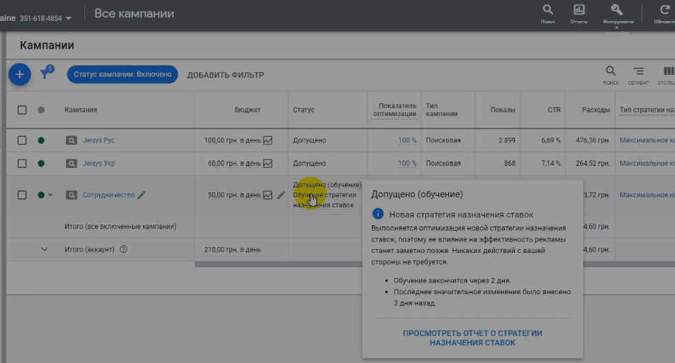Click Все кампании page title
675x363 pixels.
click(134, 13)
